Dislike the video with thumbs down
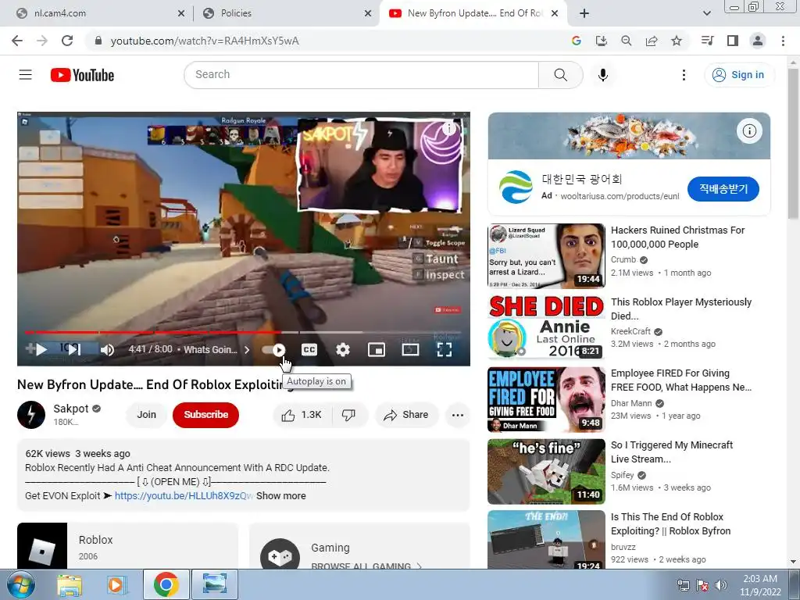This screenshot has width=800, height=600. 349,415
